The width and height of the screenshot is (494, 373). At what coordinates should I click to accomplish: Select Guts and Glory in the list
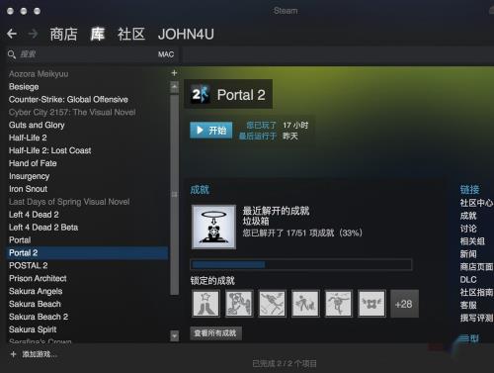point(37,125)
